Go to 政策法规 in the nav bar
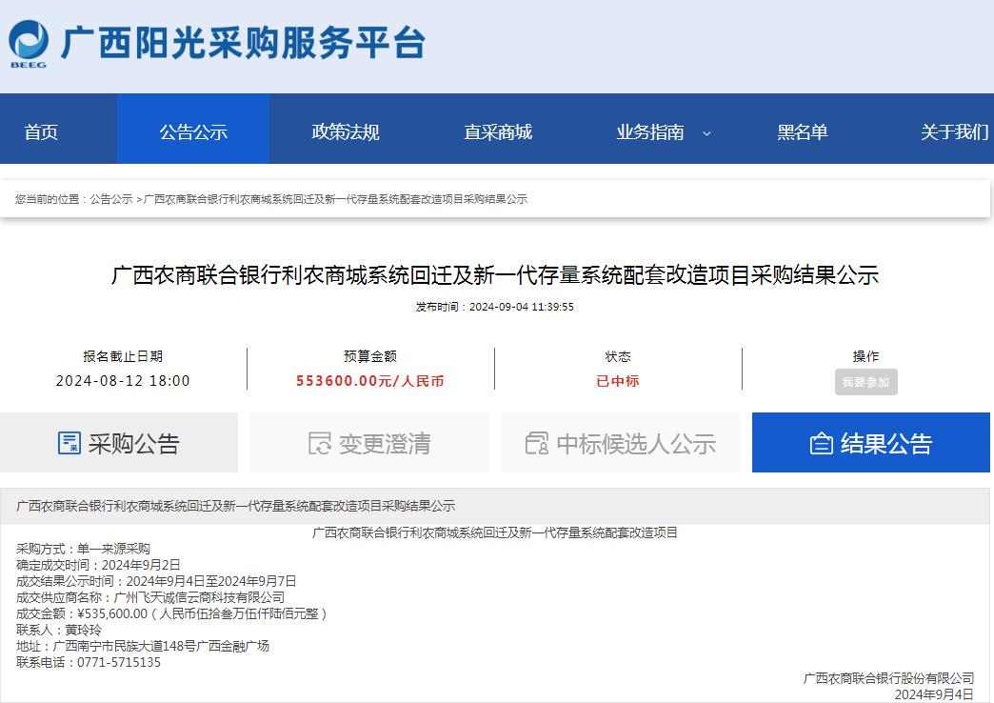This screenshot has width=994, height=703. [346, 132]
